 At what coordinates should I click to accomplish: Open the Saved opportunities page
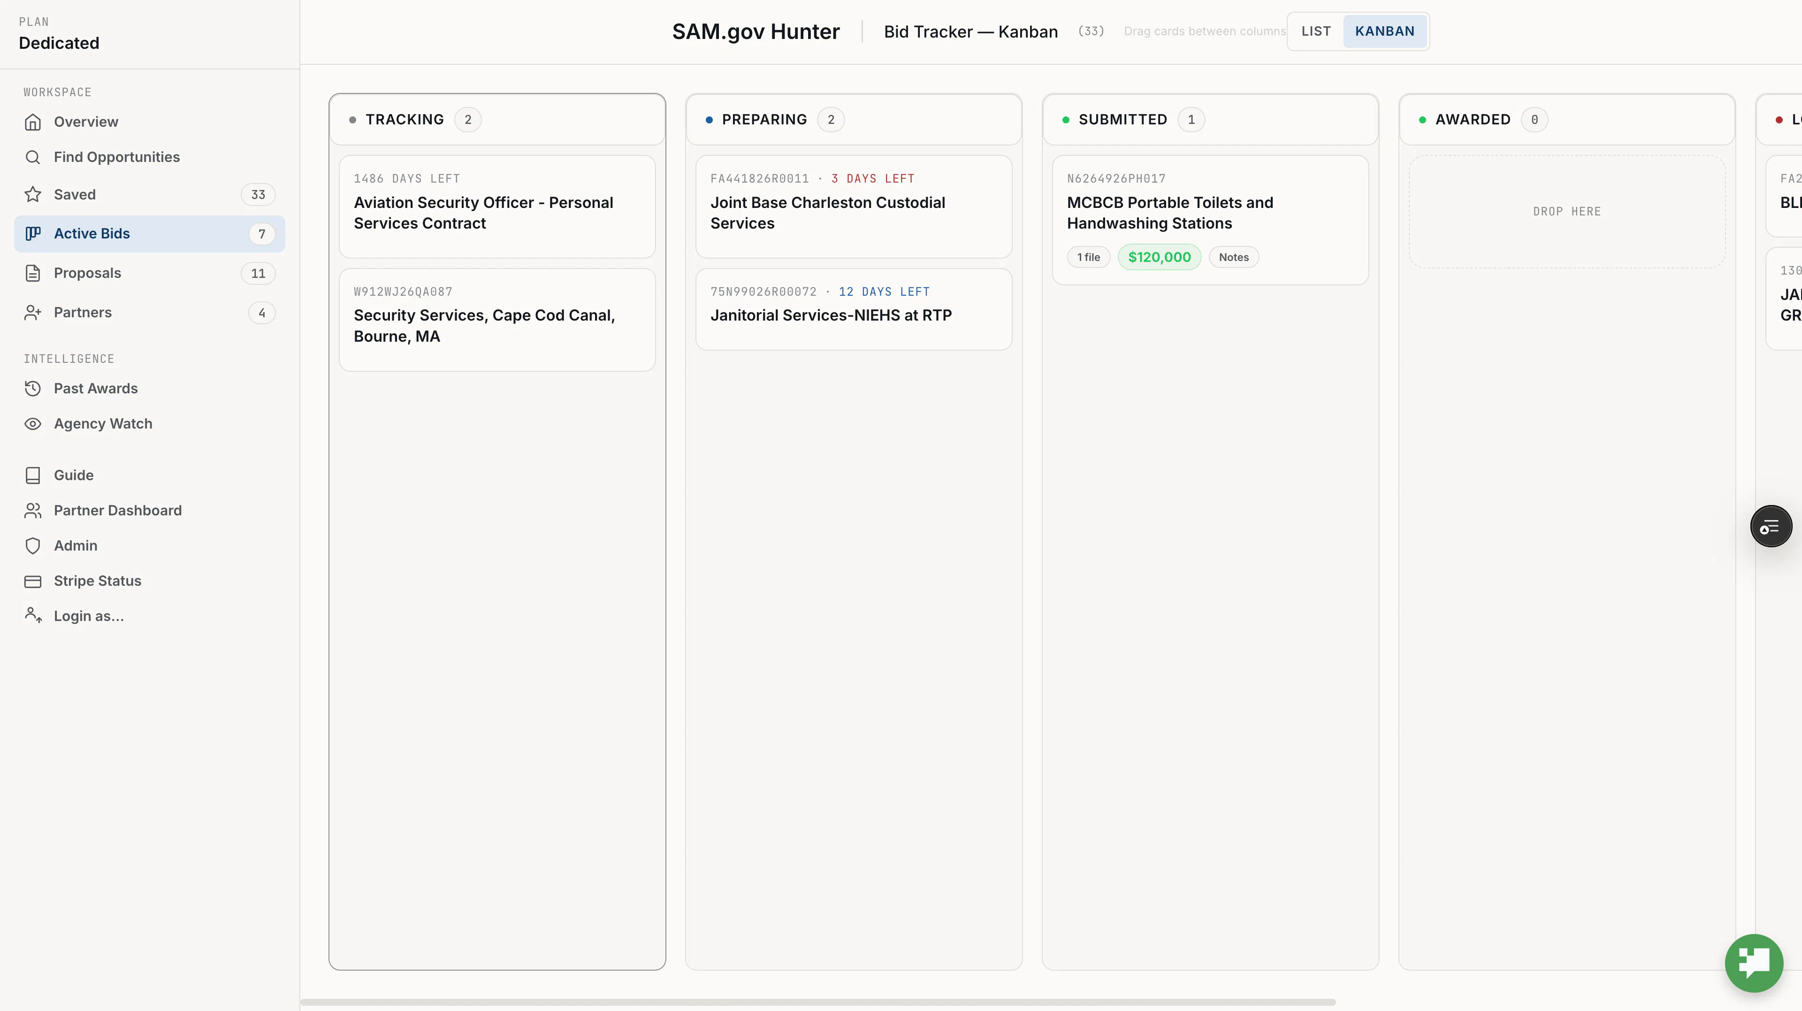pyautogui.click(x=150, y=194)
